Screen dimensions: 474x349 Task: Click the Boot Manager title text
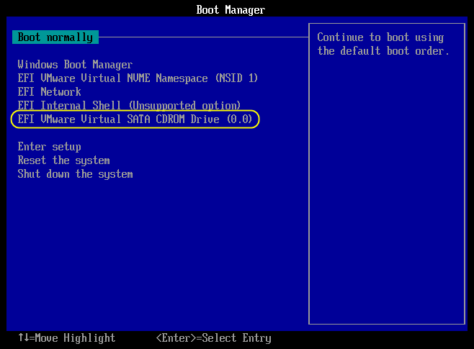click(x=230, y=10)
